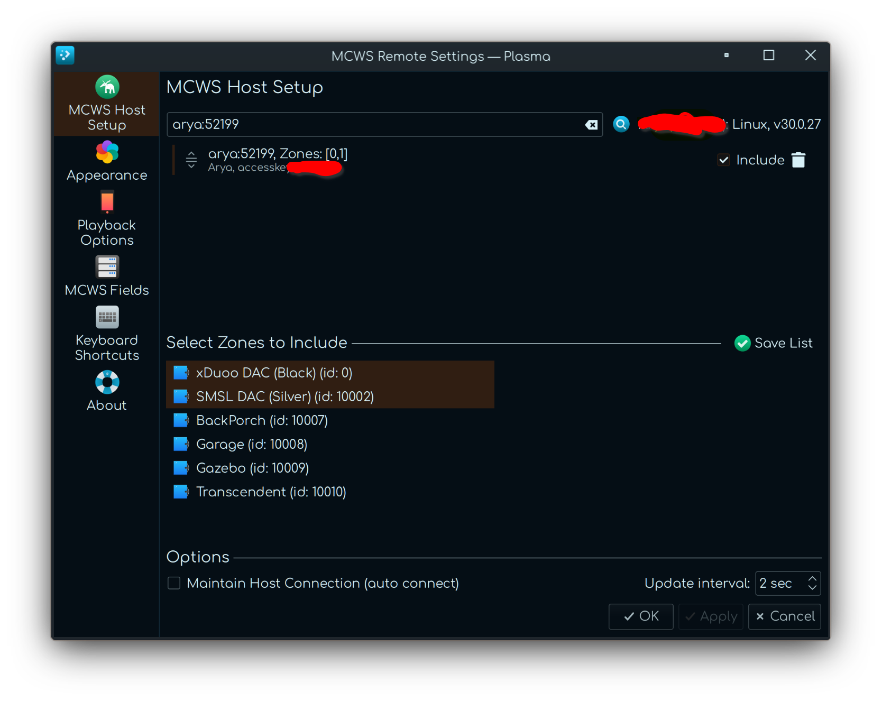882x701 pixels.
Task: Select the SMSL DAC (Silver) zone
Action: coord(330,396)
